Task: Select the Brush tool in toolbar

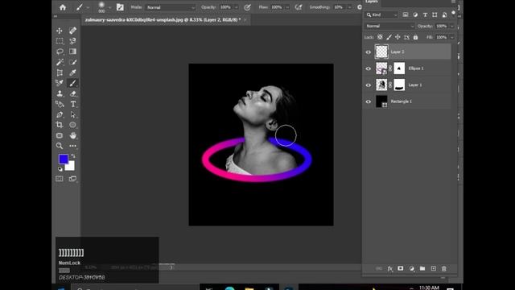Action: click(x=72, y=83)
